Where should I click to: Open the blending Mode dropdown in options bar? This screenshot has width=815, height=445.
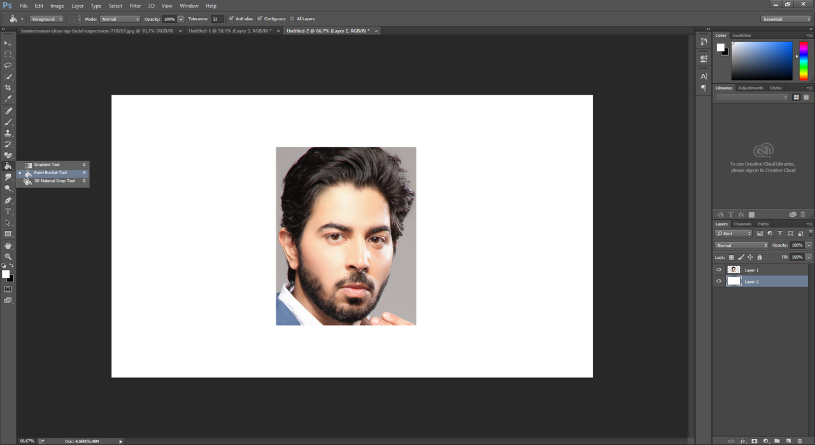pyautogui.click(x=120, y=19)
